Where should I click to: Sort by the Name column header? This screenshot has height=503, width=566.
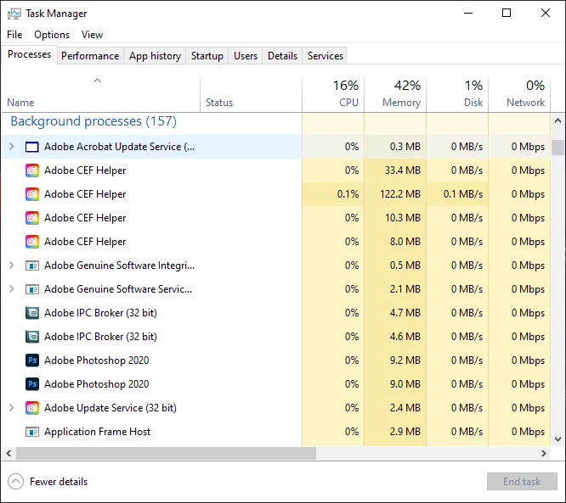[101, 94]
